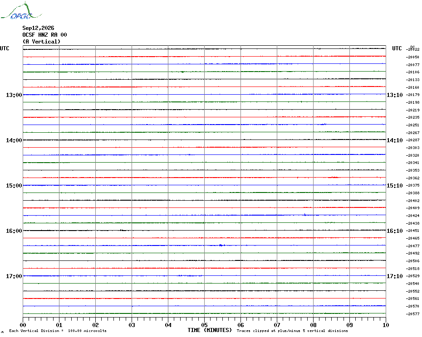Click the UTC label at top right
Image resolution: width=422 pixels, height=337 pixels.
coord(397,48)
